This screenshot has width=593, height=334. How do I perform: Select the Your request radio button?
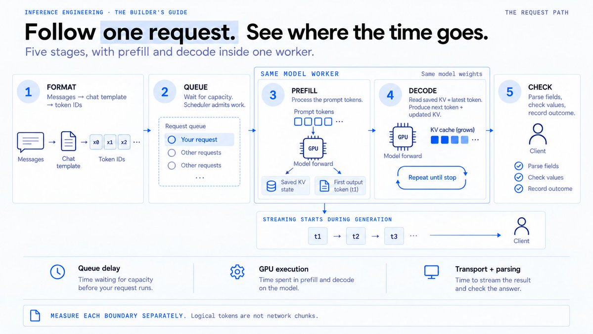click(172, 140)
